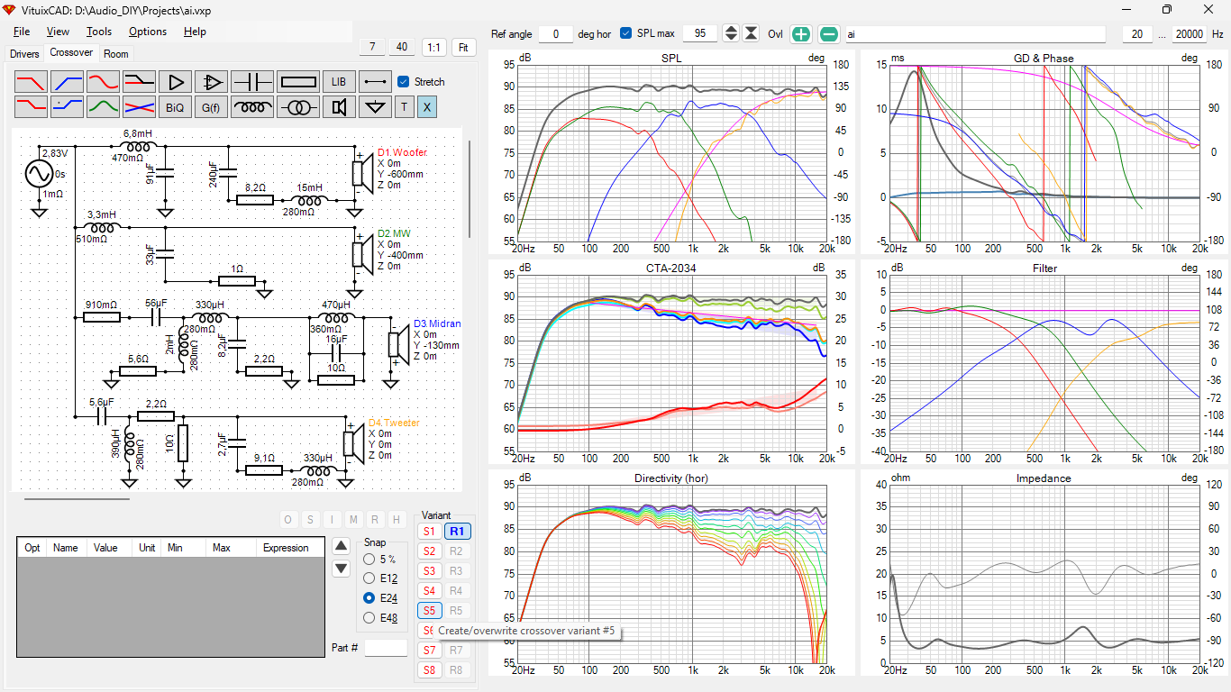Add a capacitor component

coord(251,82)
